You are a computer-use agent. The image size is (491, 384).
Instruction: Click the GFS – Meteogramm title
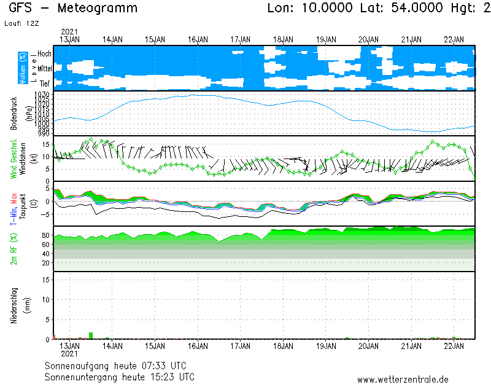point(74,9)
